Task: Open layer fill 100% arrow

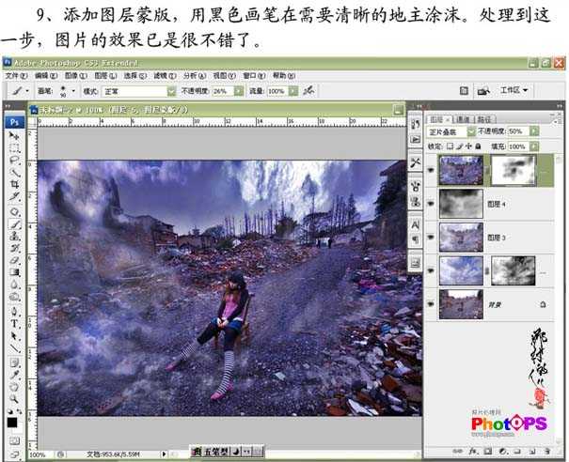Action: (534, 146)
